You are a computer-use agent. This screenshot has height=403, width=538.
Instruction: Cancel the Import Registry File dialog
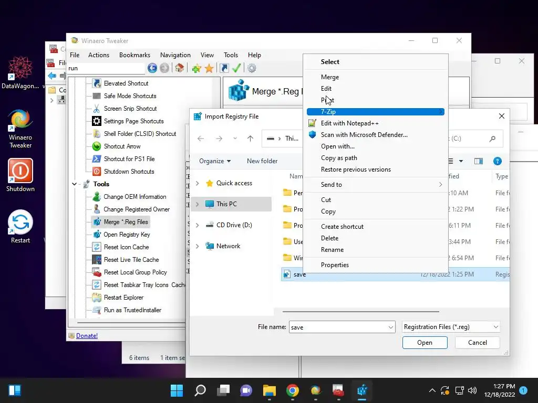477,342
